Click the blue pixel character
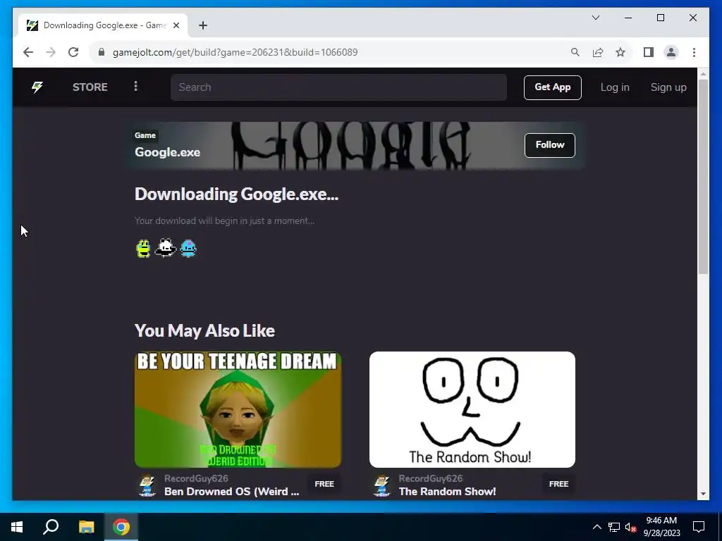This screenshot has width=722, height=541. click(188, 249)
